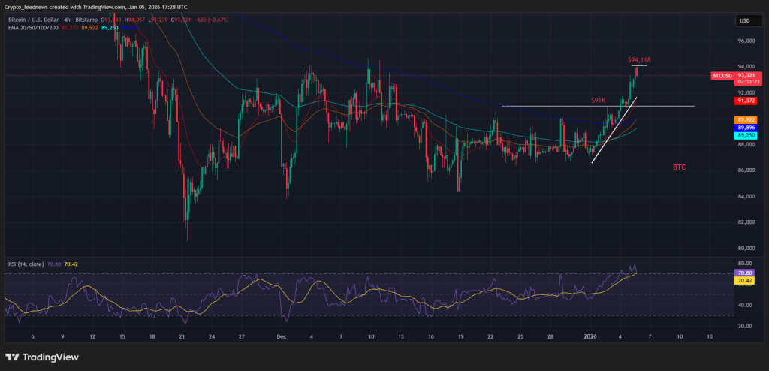Viewport: 769px width, 371px height.
Task: Click the blue 89,896 tag on price axis
Action: 746,128
